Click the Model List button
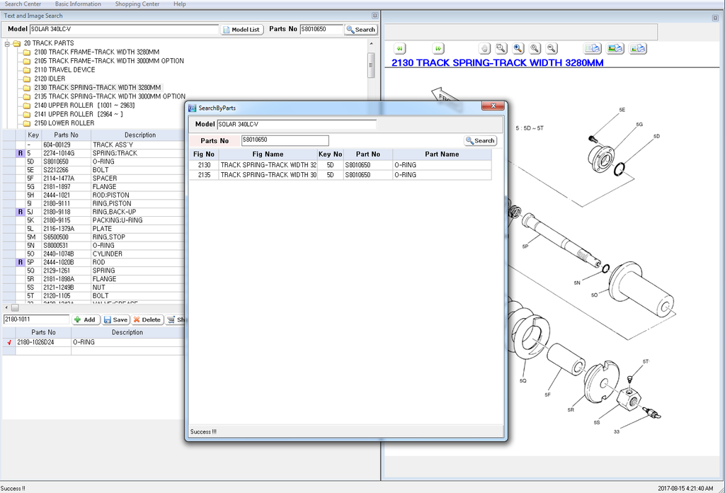725x493 pixels. coord(242,30)
